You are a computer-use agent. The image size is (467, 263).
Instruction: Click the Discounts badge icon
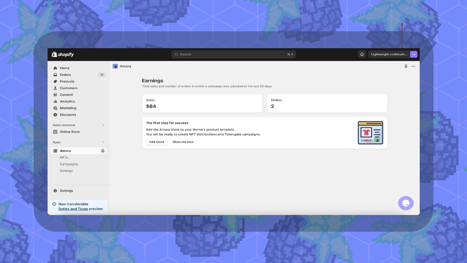point(55,115)
